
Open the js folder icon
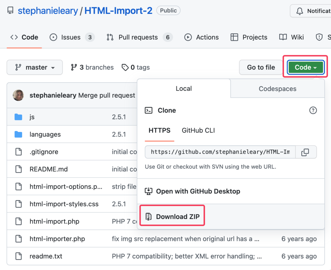pyautogui.click(x=18, y=117)
